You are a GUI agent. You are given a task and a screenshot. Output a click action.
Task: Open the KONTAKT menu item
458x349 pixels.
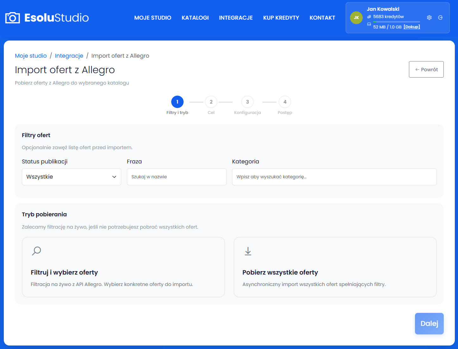pyautogui.click(x=322, y=18)
